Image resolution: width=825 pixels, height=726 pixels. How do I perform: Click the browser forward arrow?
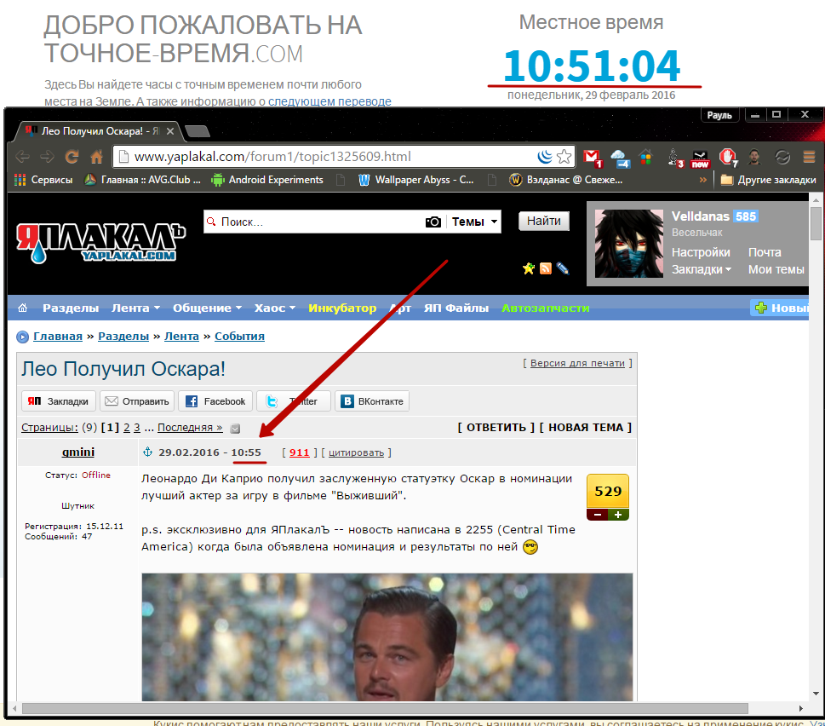click(x=47, y=156)
